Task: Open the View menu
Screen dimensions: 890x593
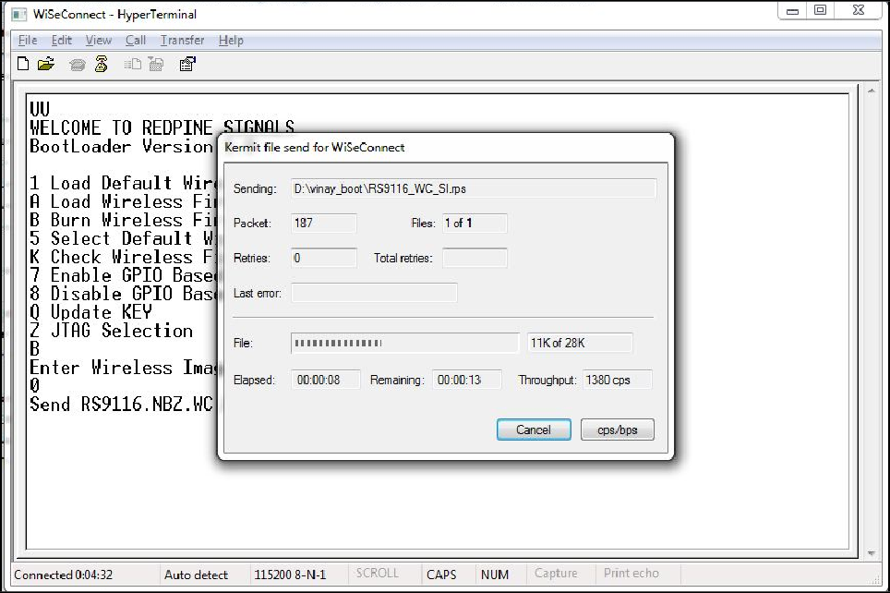Action: pyautogui.click(x=98, y=40)
